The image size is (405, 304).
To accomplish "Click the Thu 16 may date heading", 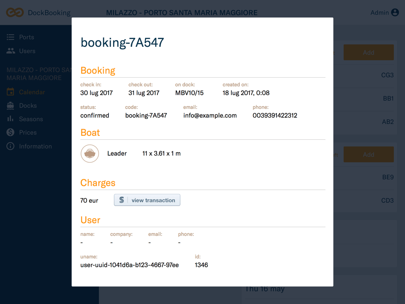I will click(265, 289).
